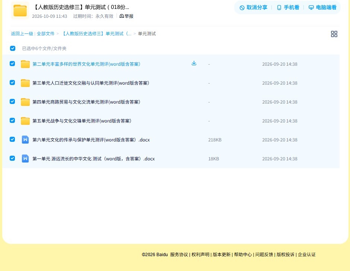The image size is (350, 271).
Task: Click 手机看 to view on phone
Action: (x=288, y=7)
